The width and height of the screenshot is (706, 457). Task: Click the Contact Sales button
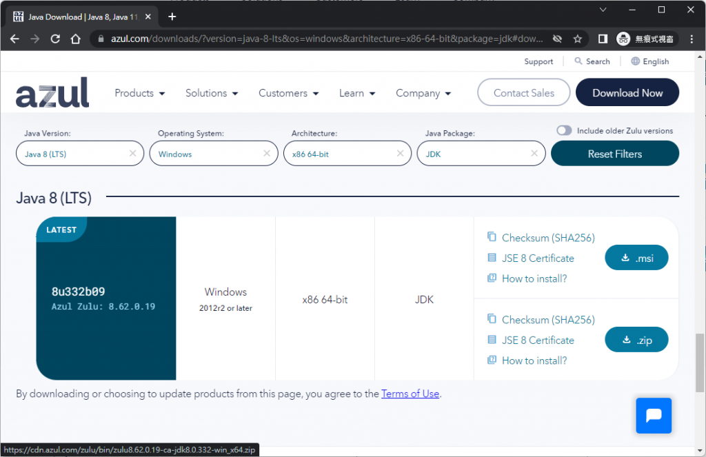pyautogui.click(x=524, y=92)
